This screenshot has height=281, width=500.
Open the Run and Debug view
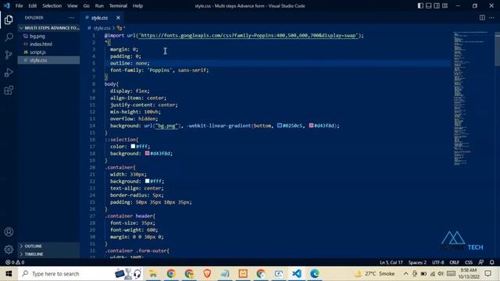pos(9,73)
